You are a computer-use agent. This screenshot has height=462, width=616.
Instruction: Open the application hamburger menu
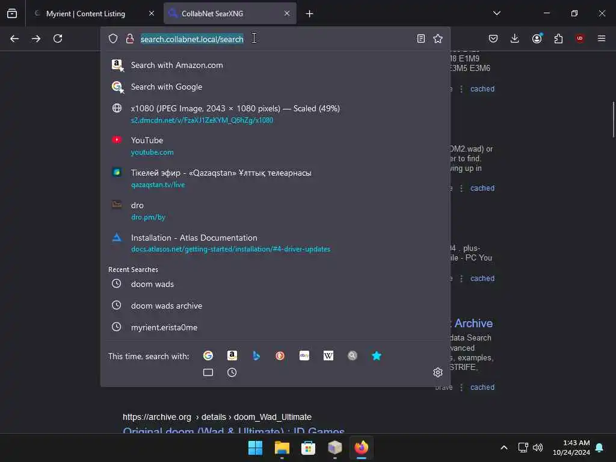[602, 38]
